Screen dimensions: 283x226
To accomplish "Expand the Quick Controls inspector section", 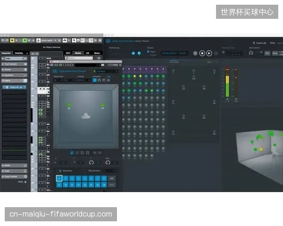I will (x=14, y=177).
